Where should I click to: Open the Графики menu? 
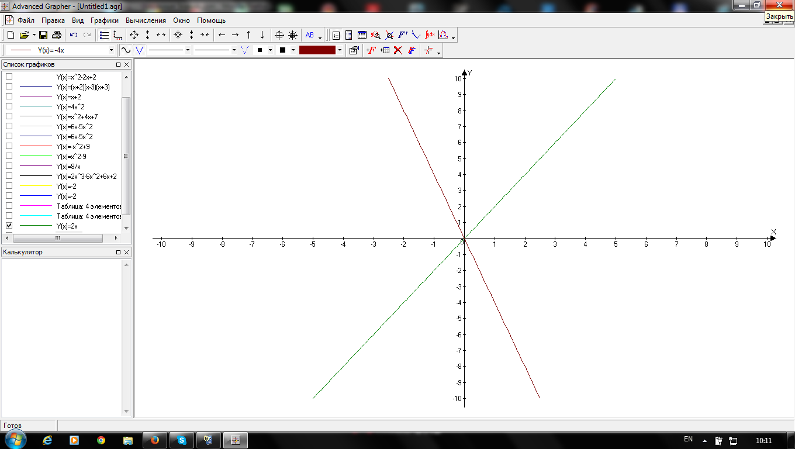tap(105, 20)
